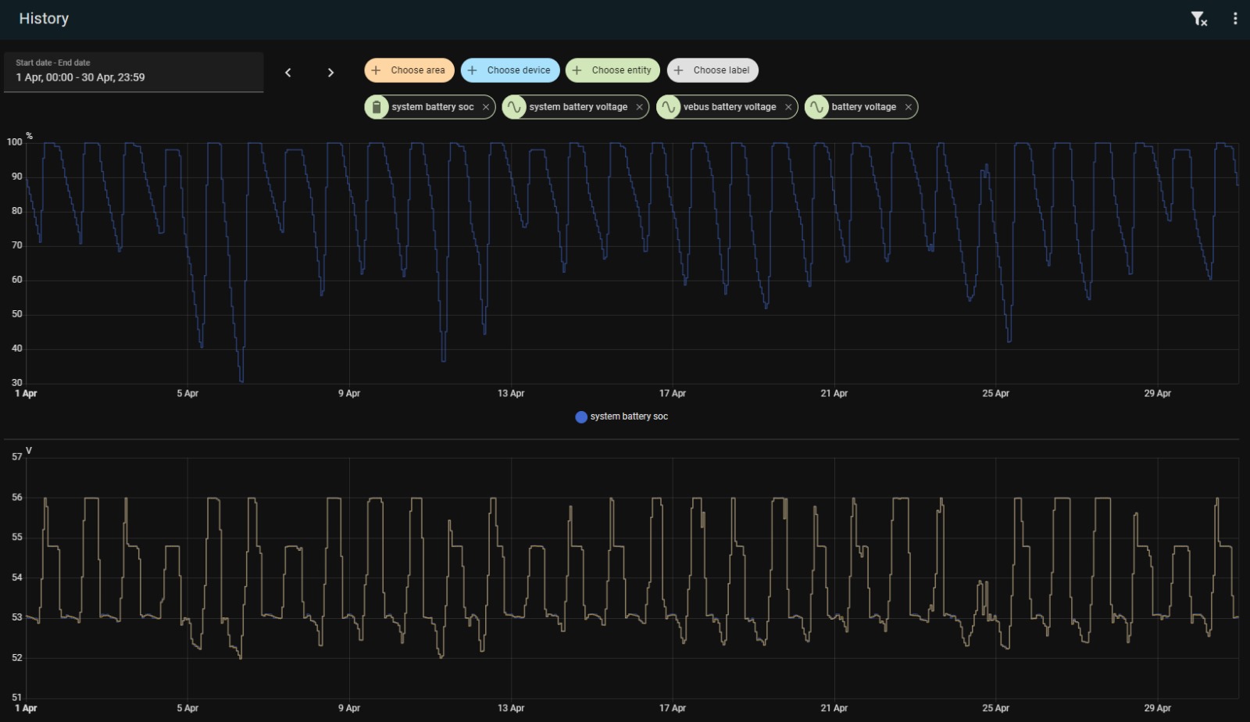Screen dimensions: 1250x722
Task: Advance to the next date range
Action: (330, 73)
